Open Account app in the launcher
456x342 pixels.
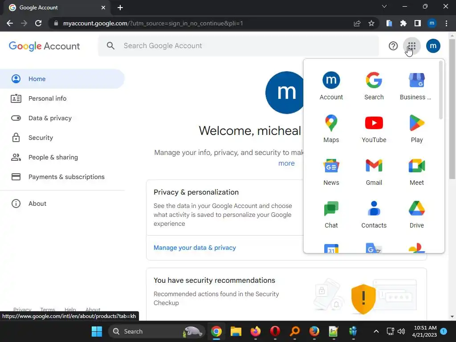click(331, 86)
